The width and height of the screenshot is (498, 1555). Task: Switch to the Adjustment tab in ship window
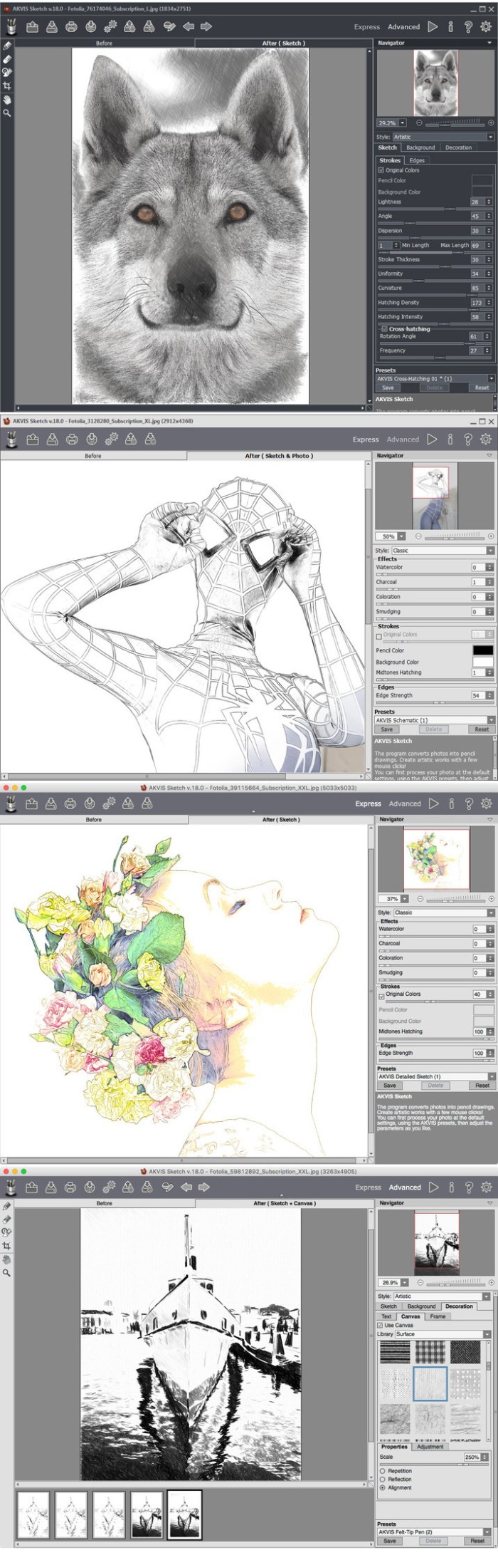click(430, 1446)
